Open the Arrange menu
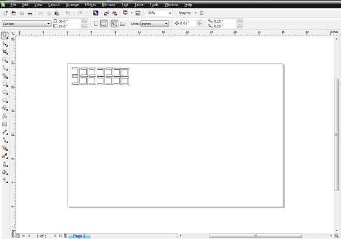341x239 pixels. pyautogui.click(x=72, y=4)
